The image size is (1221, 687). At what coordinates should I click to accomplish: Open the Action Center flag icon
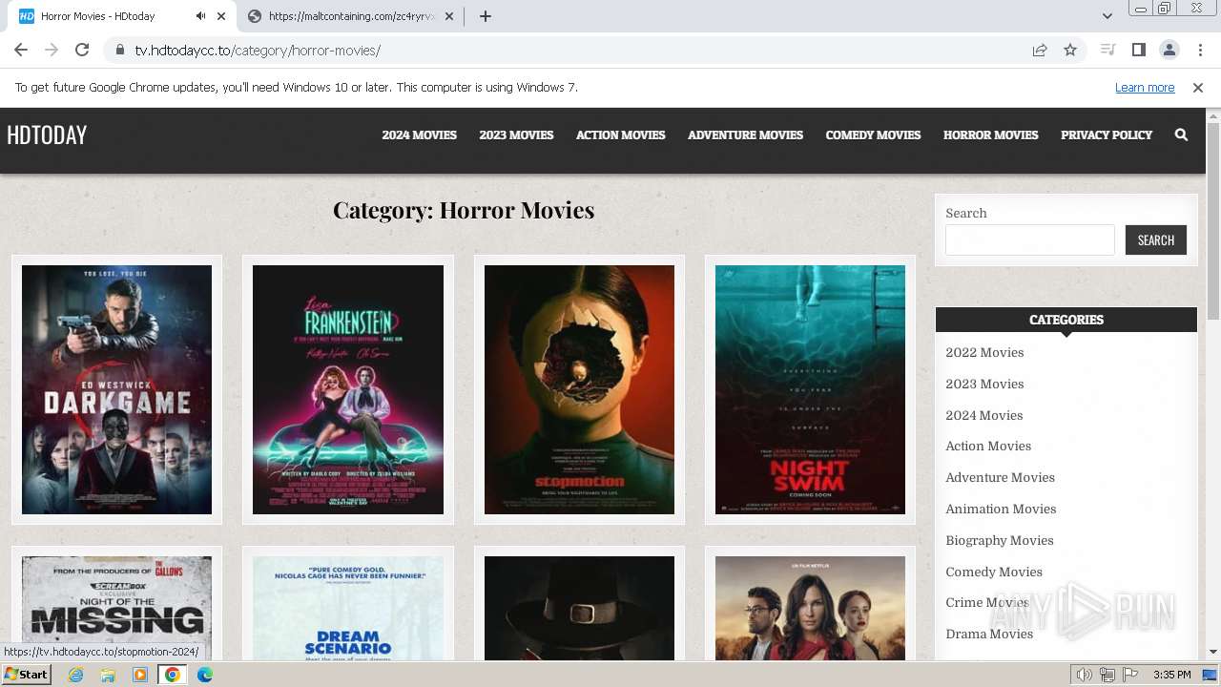click(1130, 675)
